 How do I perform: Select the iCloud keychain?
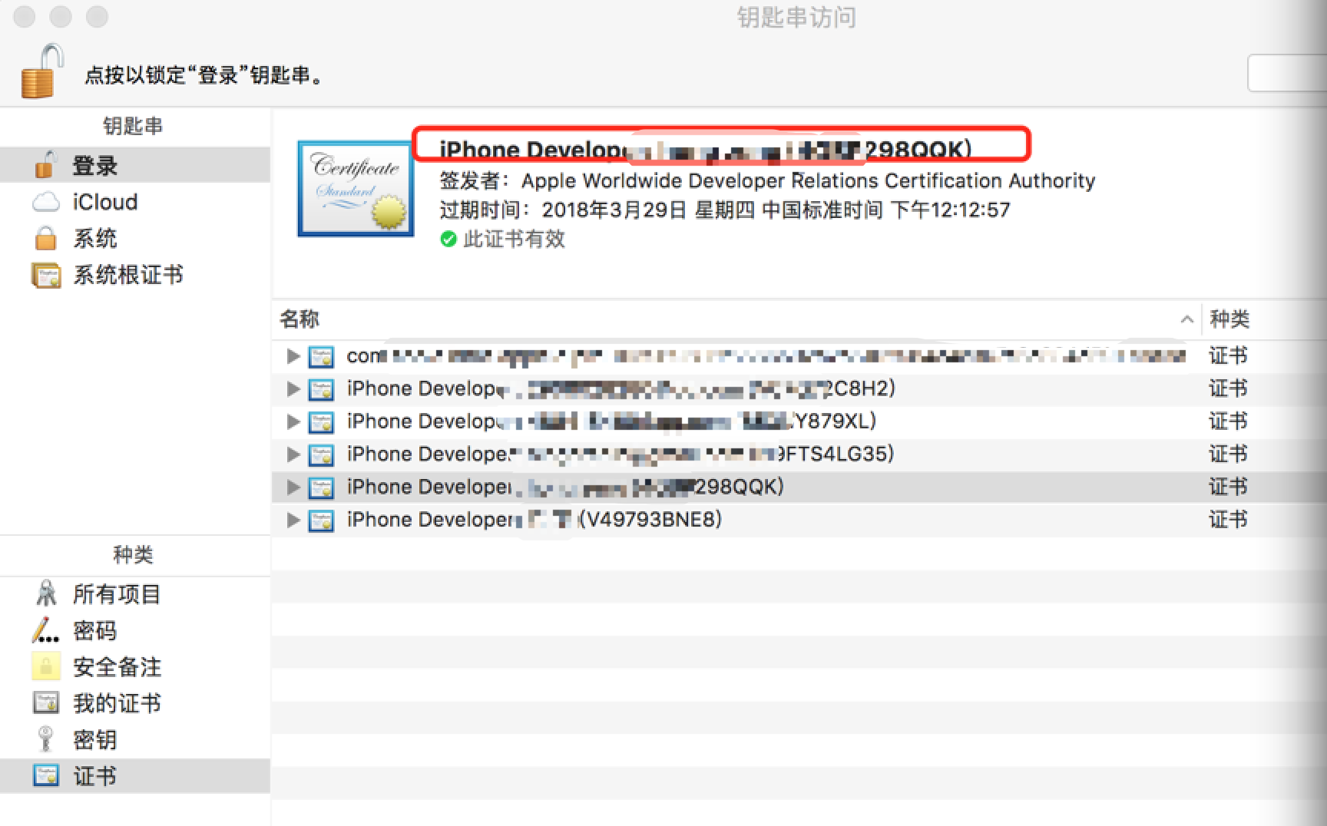coord(135,202)
